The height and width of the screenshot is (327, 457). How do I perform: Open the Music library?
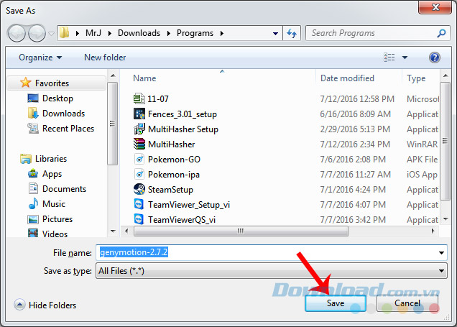(54, 203)
